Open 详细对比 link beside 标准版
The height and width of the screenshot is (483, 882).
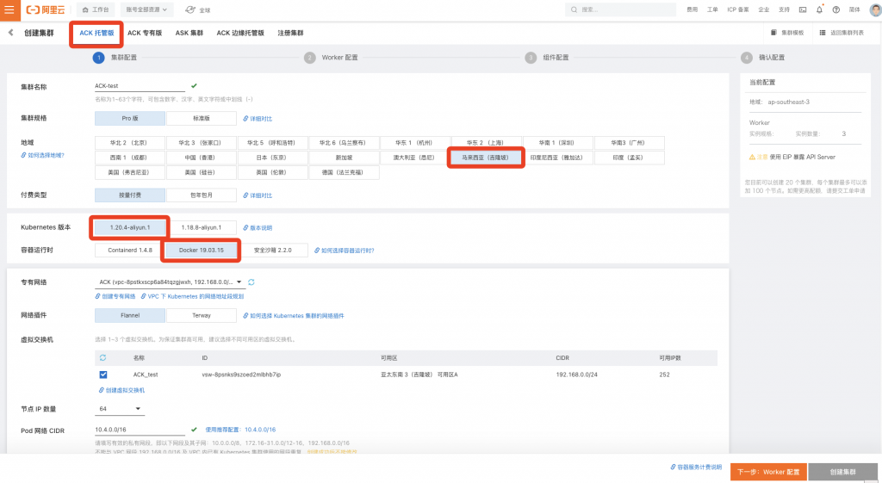[x=258, y=119]
